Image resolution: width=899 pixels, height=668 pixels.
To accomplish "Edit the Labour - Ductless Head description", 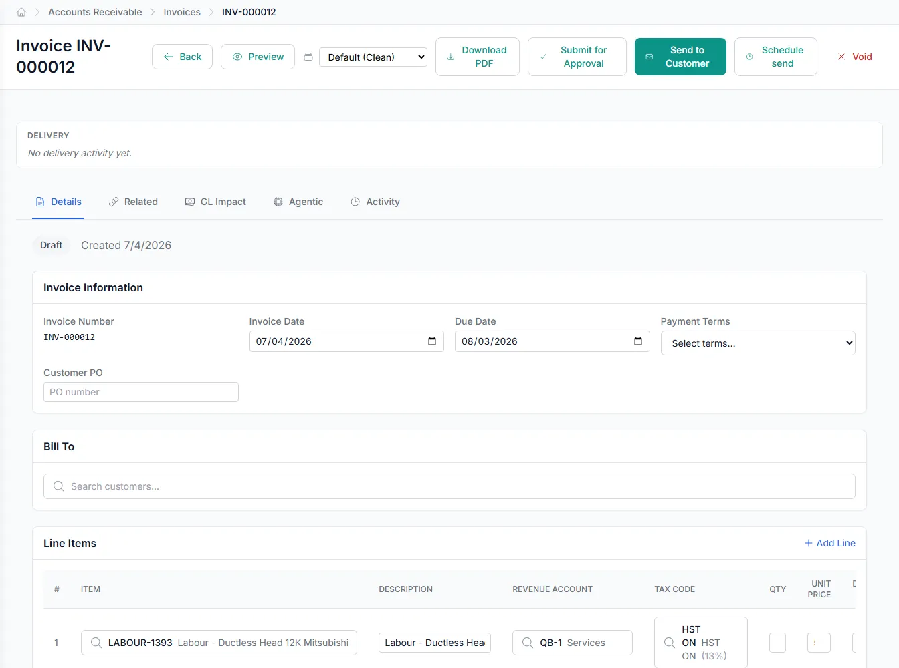I will click(x=435, y=643).
